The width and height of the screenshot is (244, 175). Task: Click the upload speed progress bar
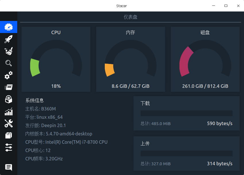[x=186, y=153]
